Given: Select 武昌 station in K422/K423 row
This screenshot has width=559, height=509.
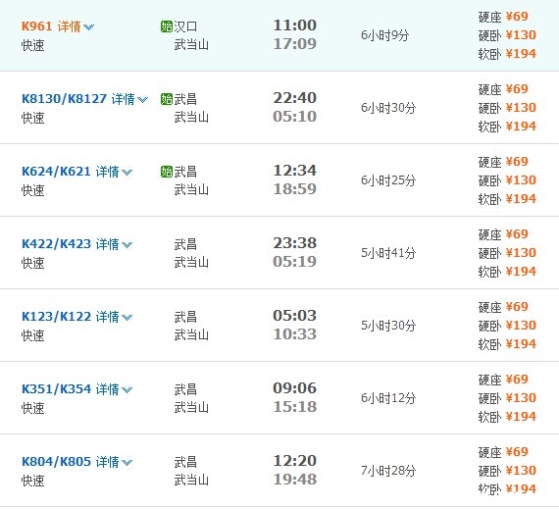Looking at the screenshot, I should tap(185, 244).
